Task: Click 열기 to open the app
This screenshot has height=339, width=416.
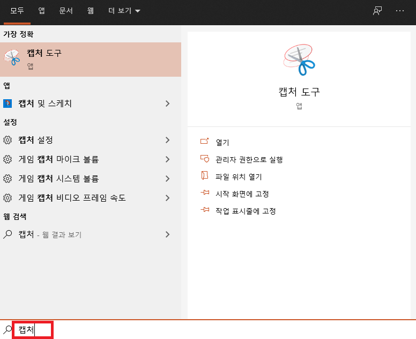Action: tap(222, 143)
